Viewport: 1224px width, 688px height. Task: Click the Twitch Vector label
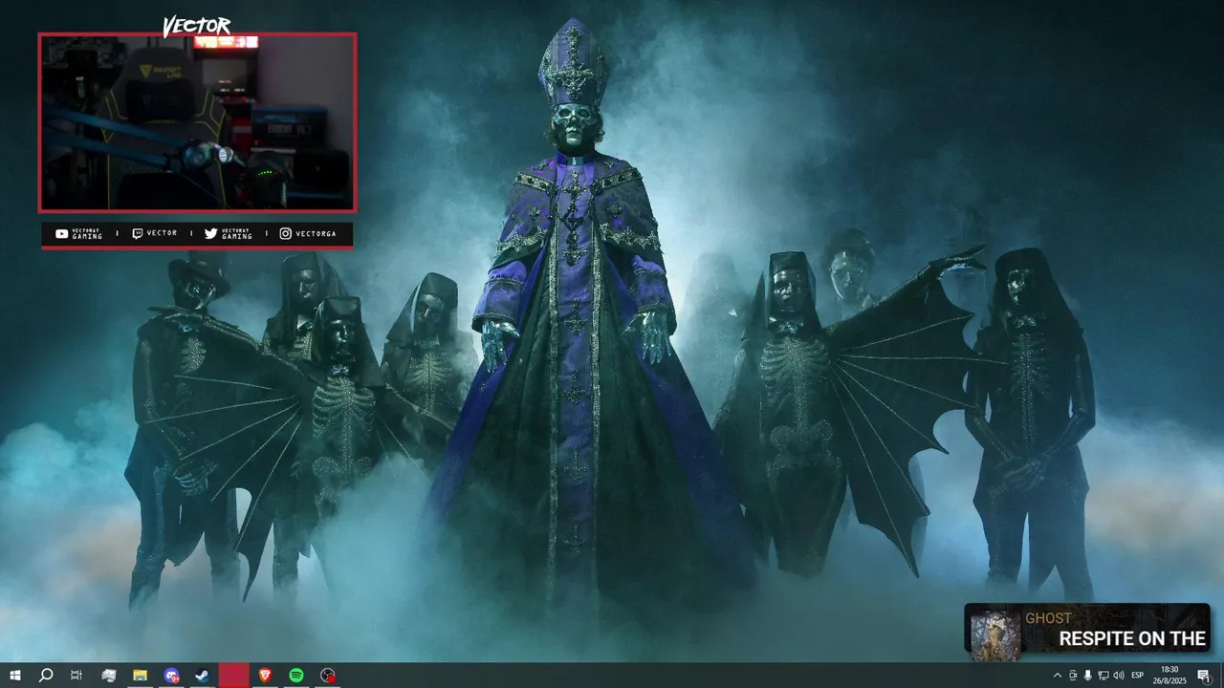(154, 233)
